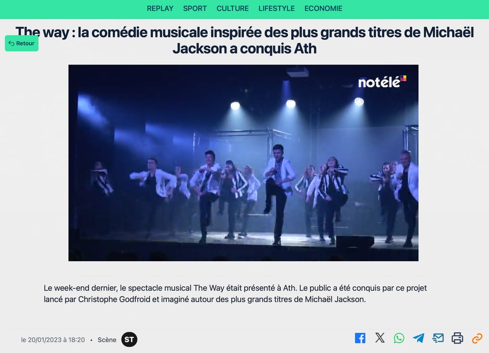The height and width of the screenshot is (353, 489).
Task: Open the ECONOMIE section
Action: pos(323,8)
